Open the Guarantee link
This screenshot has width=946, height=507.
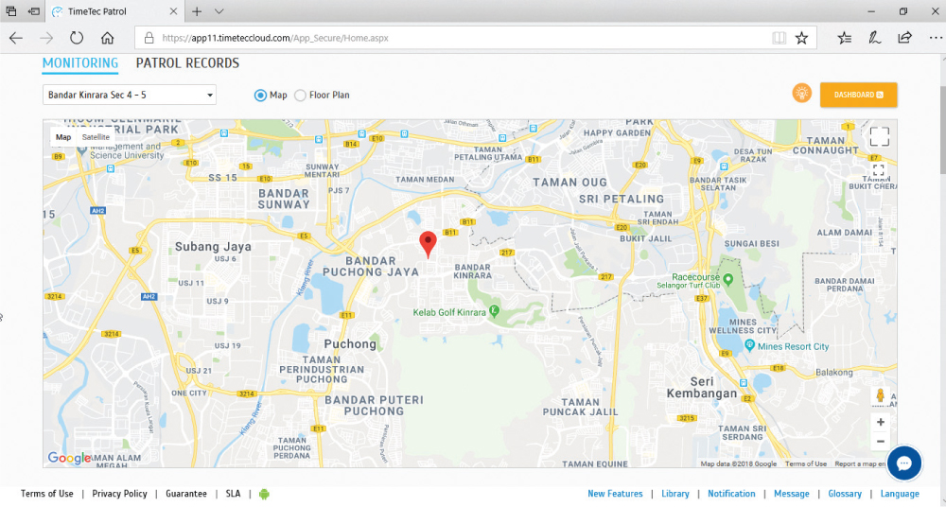pyautogui.click(x=186, y=494)
